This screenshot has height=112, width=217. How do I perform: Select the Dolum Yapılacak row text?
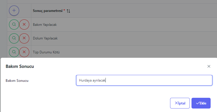pyautogui.click(x=45, y=38)
